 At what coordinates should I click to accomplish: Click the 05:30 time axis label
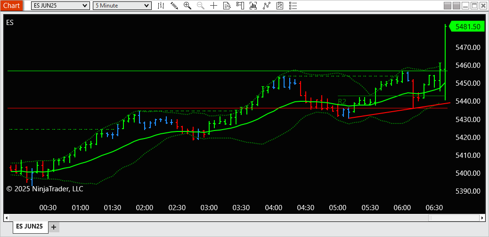(370, 208)
